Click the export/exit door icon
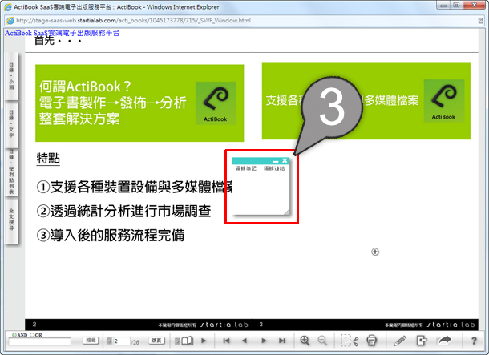The image size is (489, 355). tap(422, 341)
